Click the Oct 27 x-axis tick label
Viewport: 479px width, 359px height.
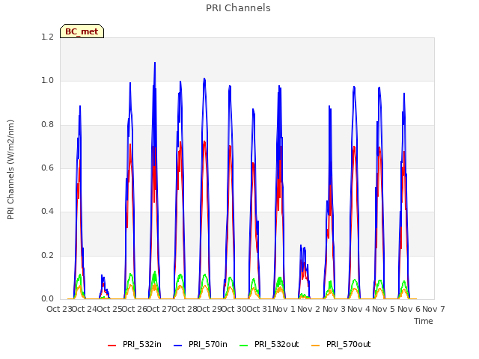159,309
